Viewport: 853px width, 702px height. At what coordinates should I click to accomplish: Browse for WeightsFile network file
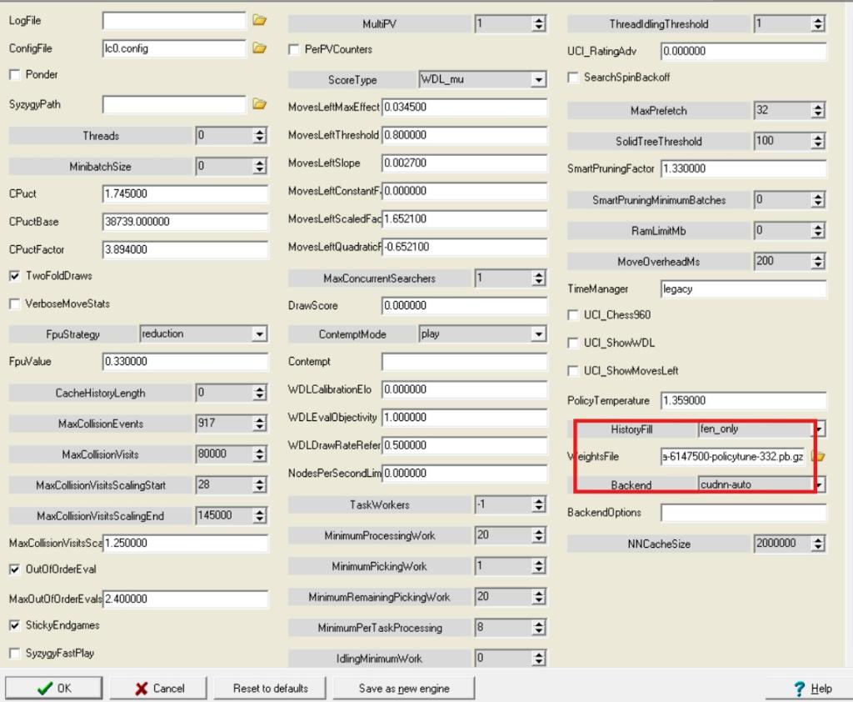coord(818,457)
